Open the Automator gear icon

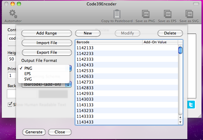[13, 14]
